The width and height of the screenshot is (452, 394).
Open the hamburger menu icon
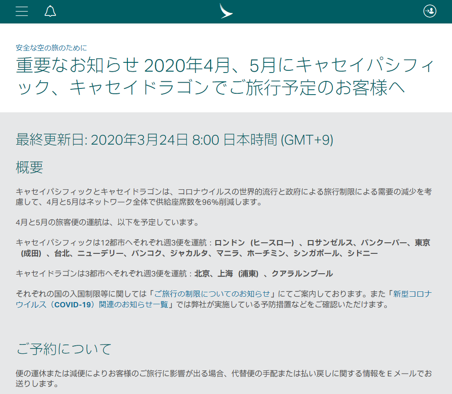[x=22, y=11]
